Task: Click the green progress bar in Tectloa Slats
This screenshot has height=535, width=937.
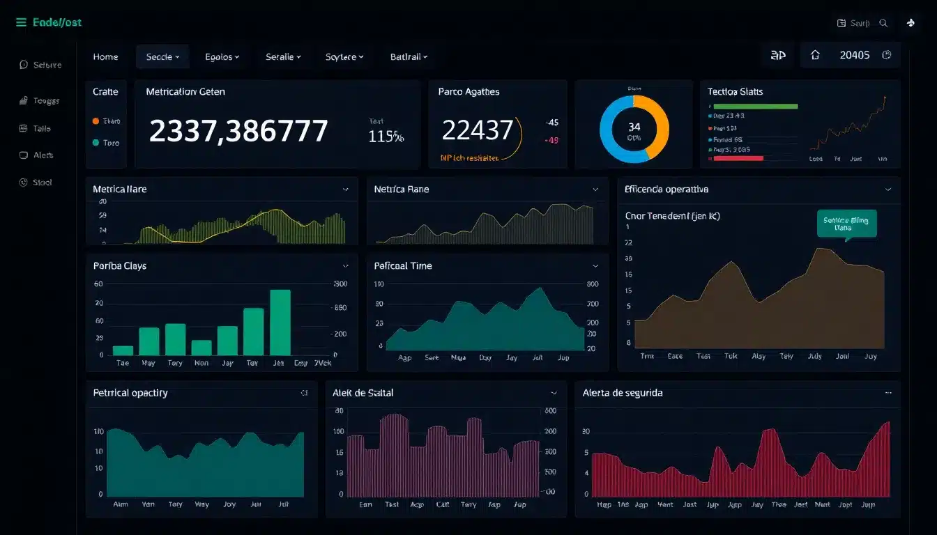Action: pos(756,106)
